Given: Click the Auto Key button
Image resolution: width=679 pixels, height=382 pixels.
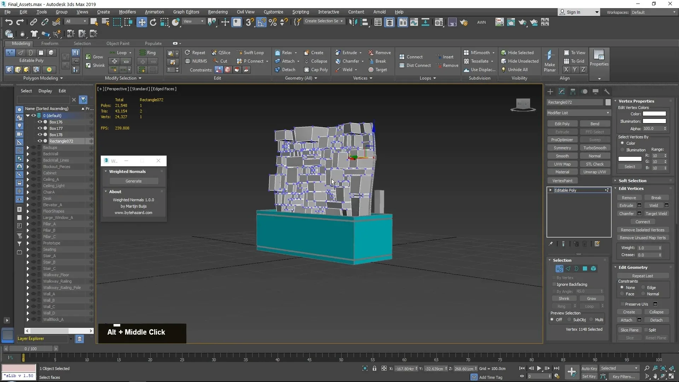Looking at the screenshot, I should tap(589, 369).
